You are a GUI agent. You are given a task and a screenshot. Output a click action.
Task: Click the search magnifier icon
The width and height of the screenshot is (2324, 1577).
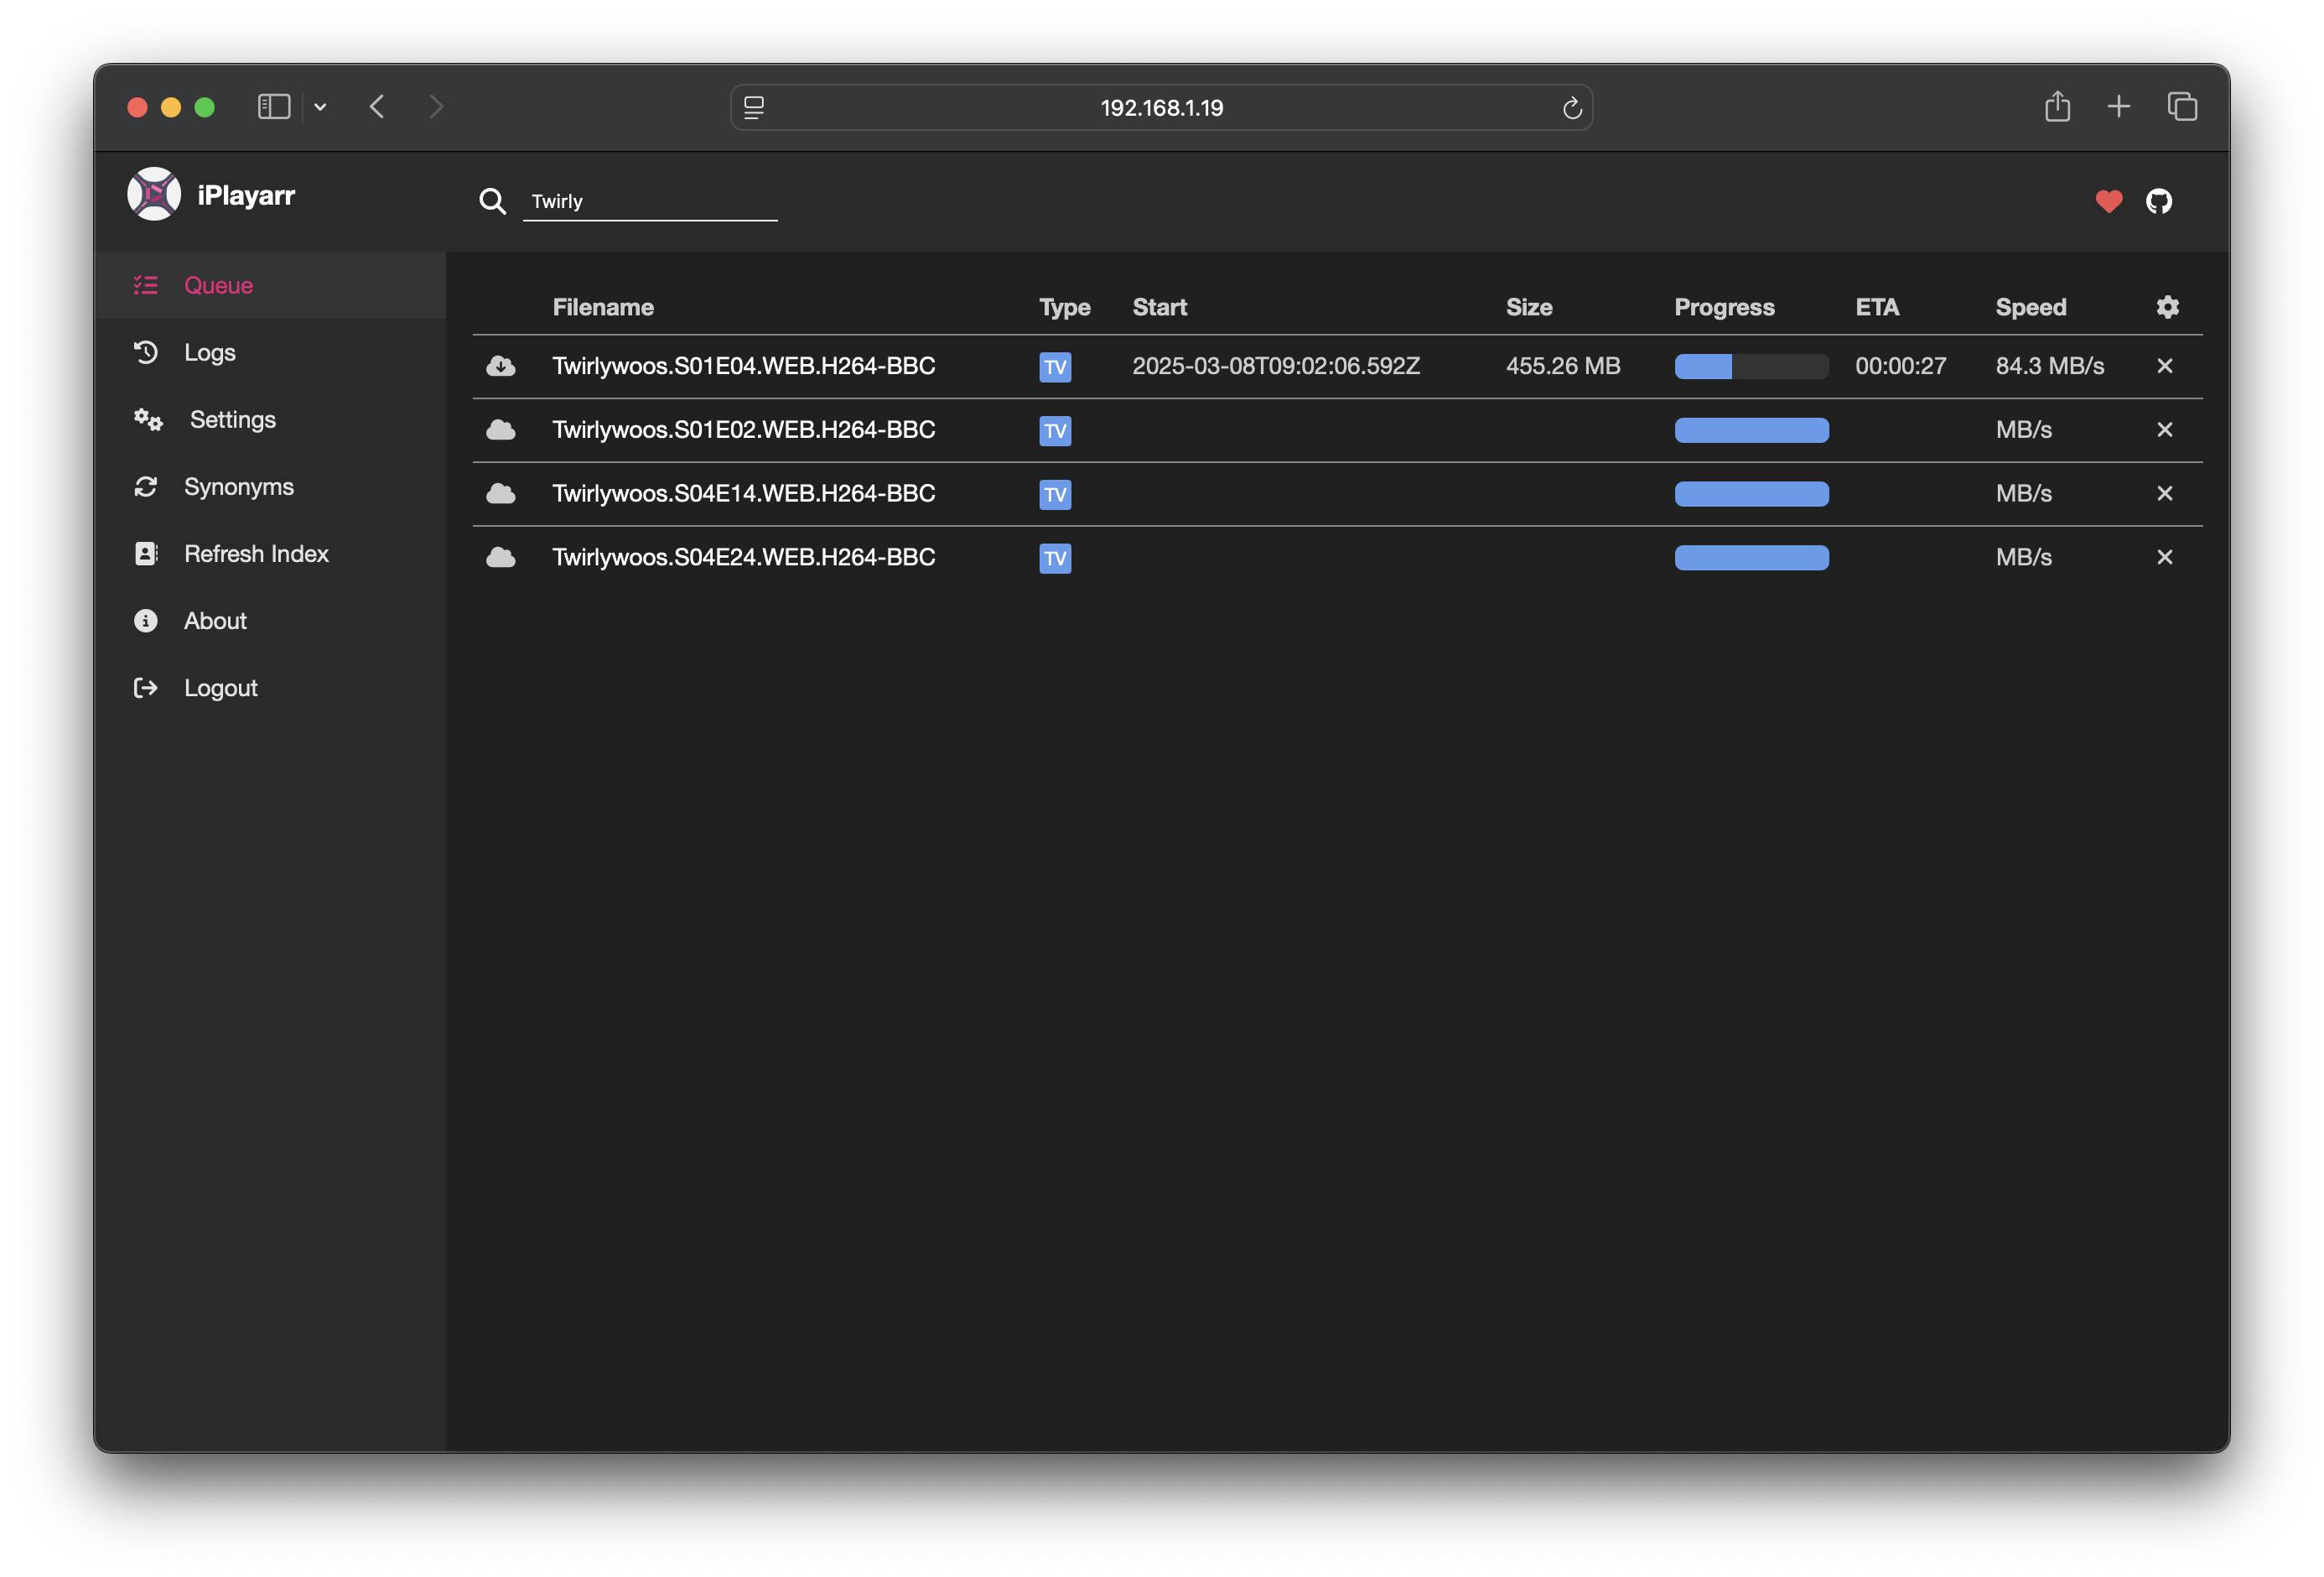click(492, 201)
